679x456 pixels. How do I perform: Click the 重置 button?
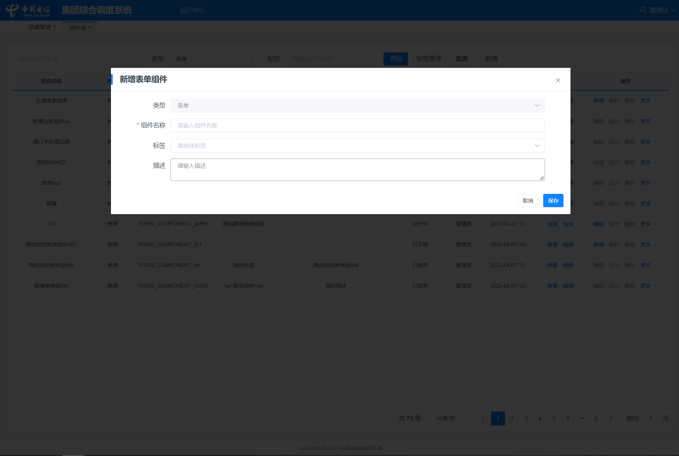click(461, 59)
